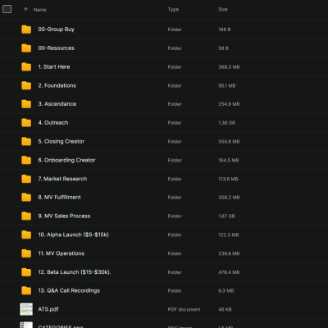
Task: Click "Folder" type in 1. Start Here row
Action: 175,67
